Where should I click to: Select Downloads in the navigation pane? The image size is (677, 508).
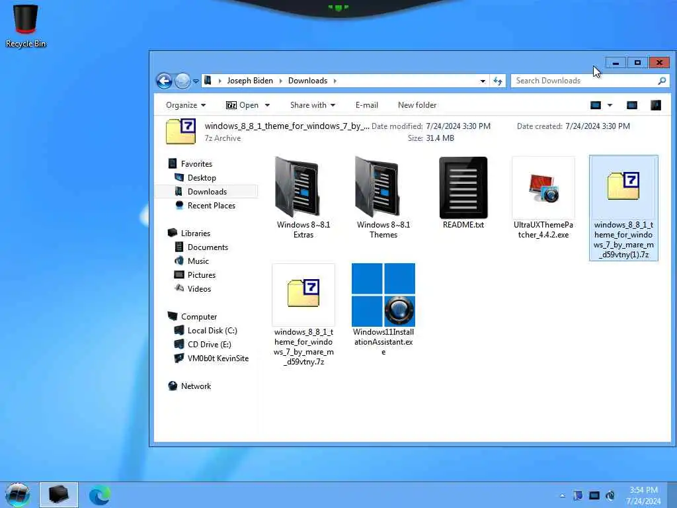(207, 191)
